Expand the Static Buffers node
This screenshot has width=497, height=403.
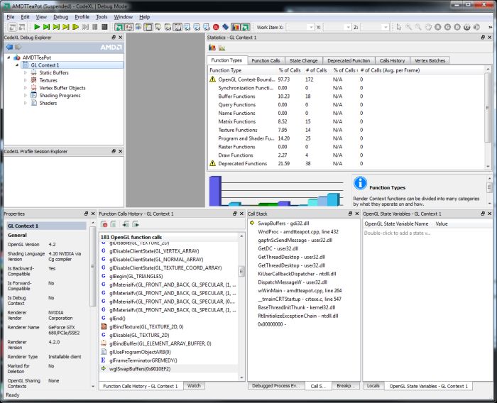point(26,72)
